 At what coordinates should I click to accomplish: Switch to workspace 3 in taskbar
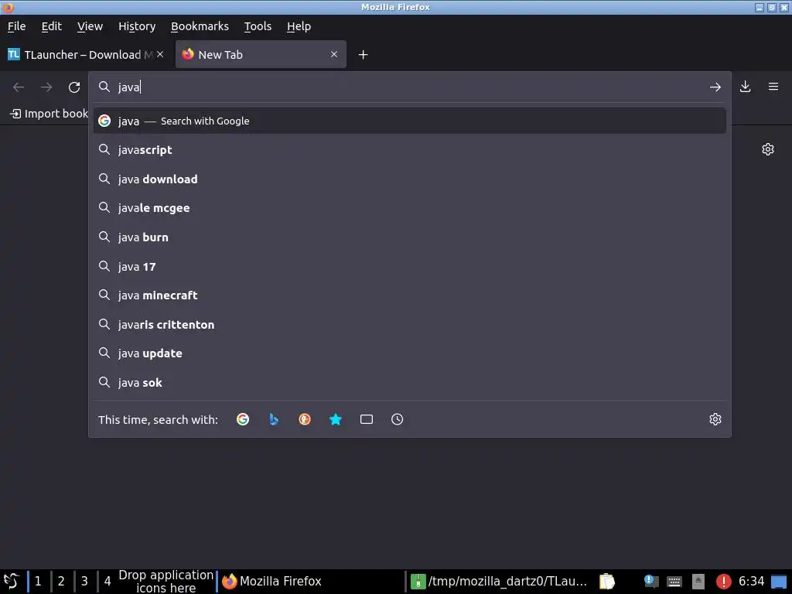point(84,582)
